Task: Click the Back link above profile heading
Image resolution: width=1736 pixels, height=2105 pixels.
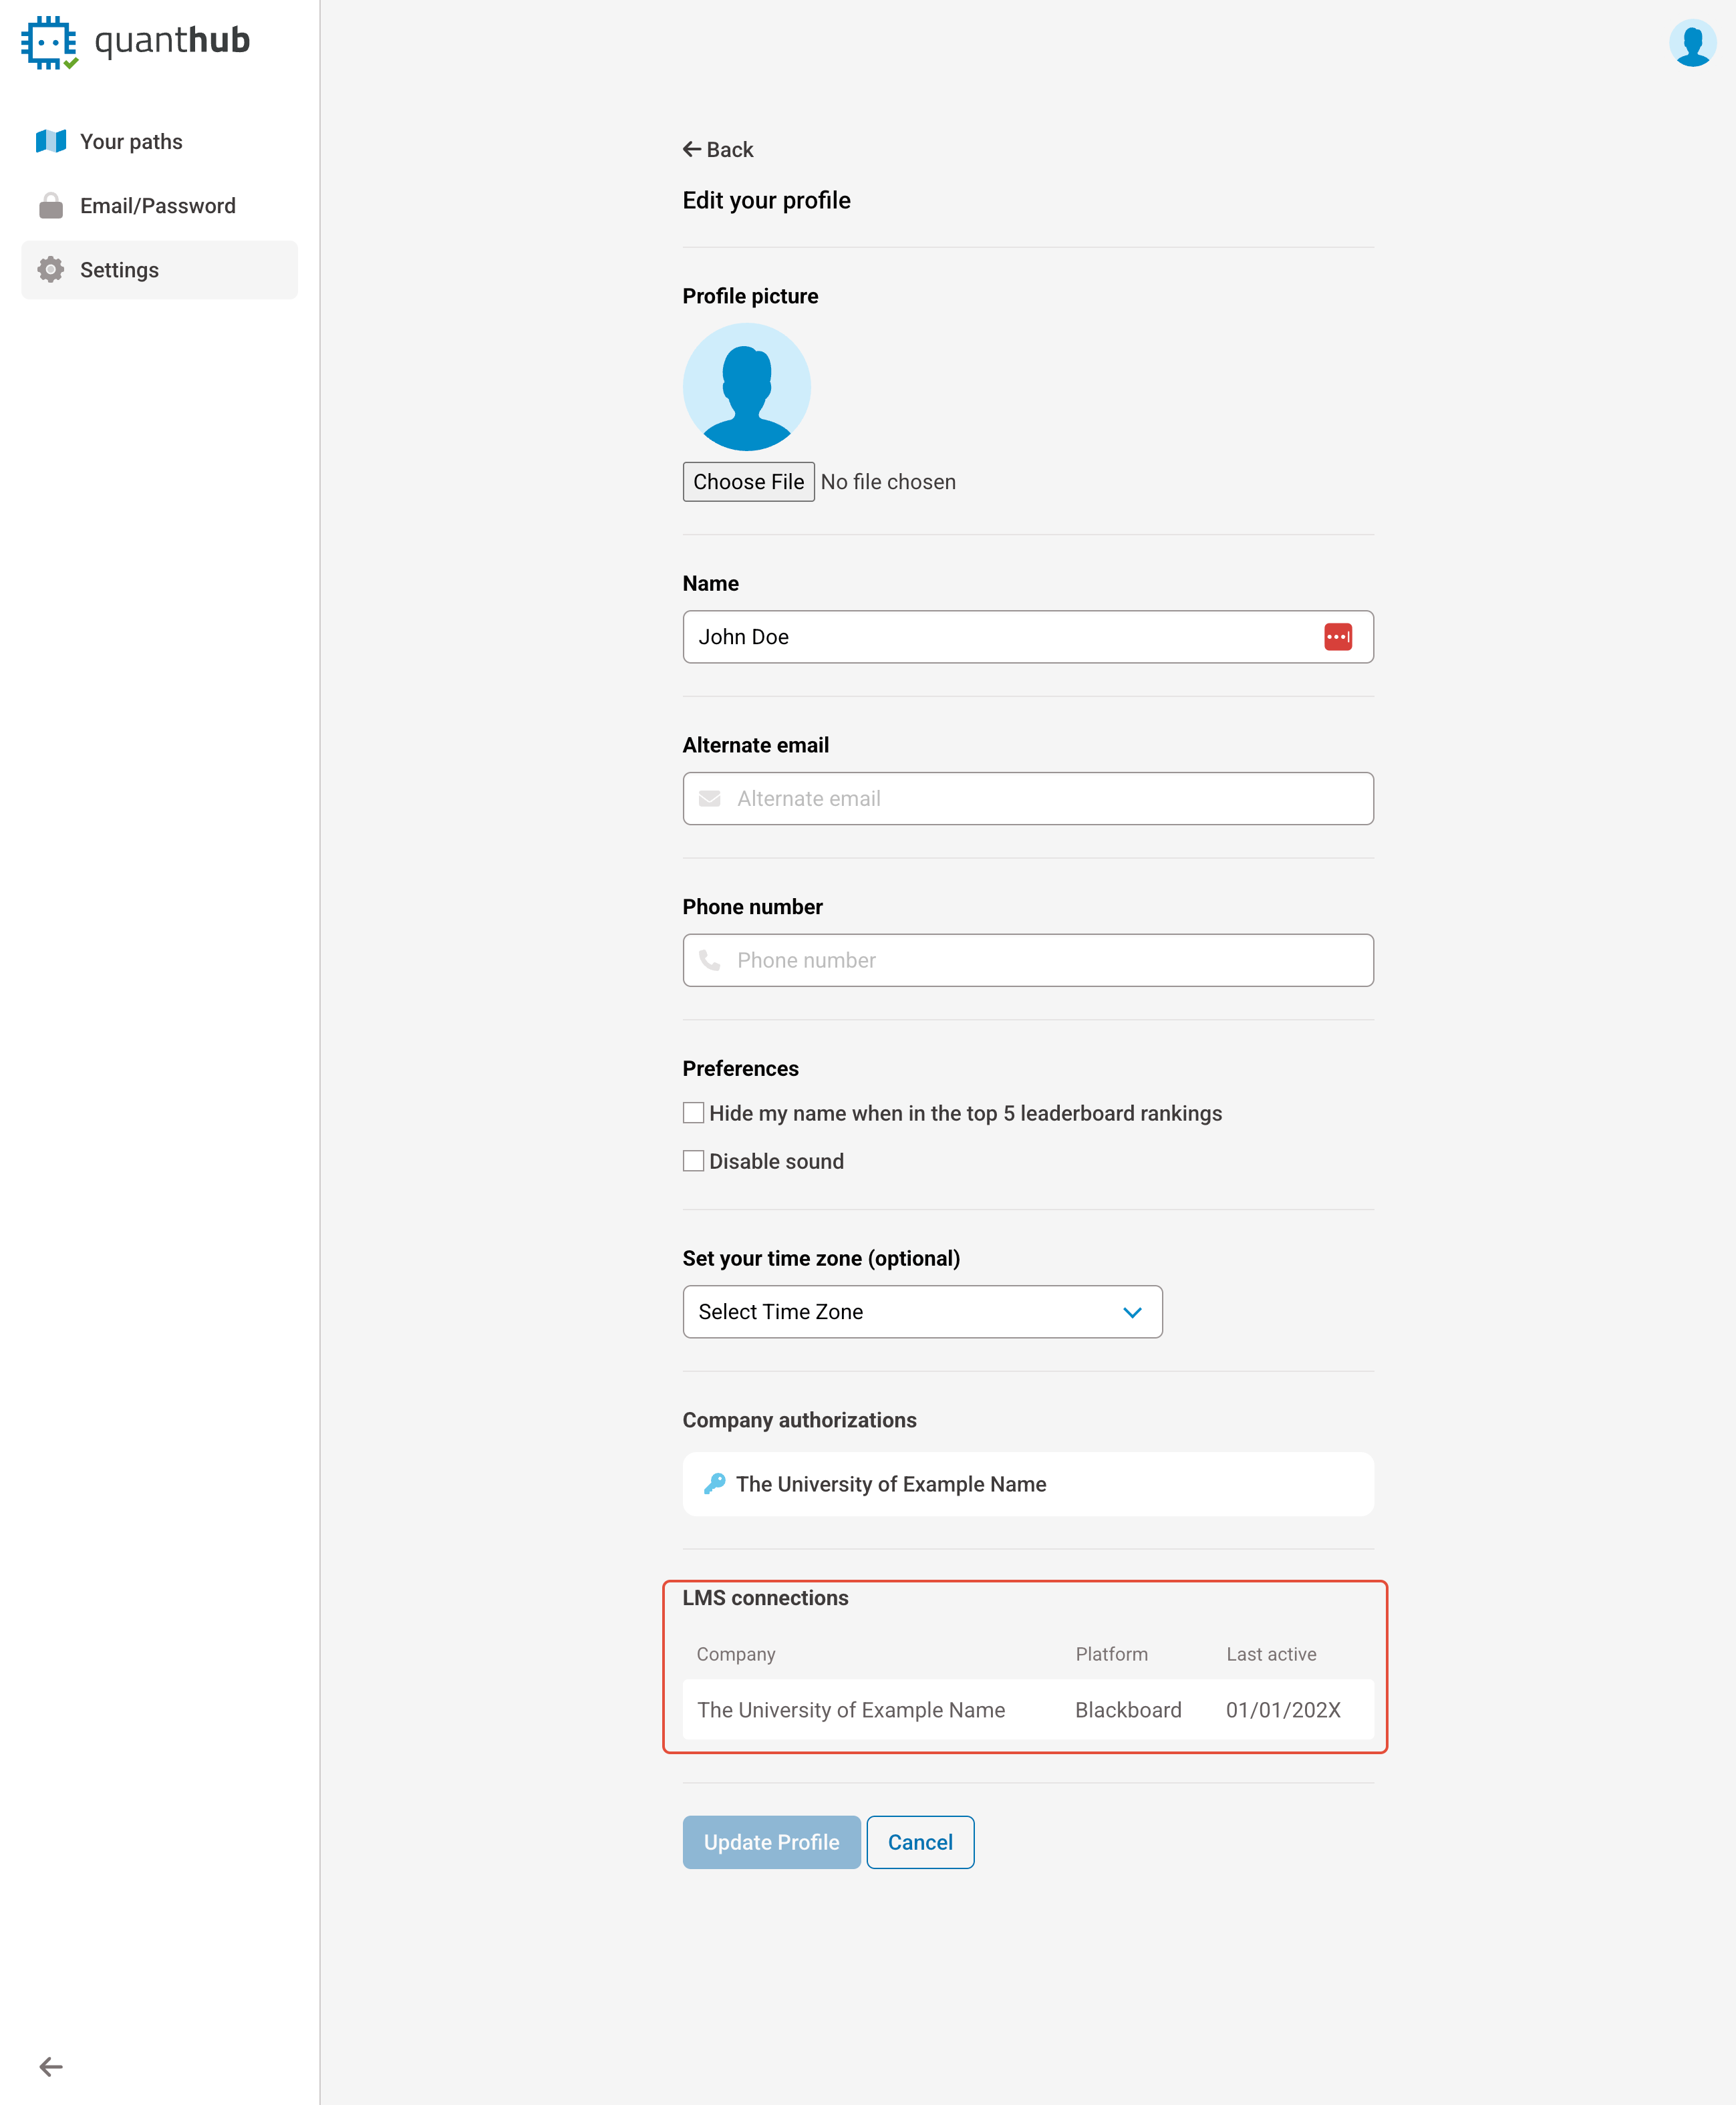Action: click(x=718, y=150)
